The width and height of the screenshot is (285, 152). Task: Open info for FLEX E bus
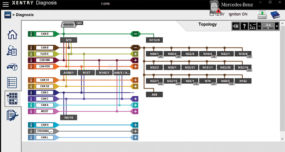click(x=31, y=54)
